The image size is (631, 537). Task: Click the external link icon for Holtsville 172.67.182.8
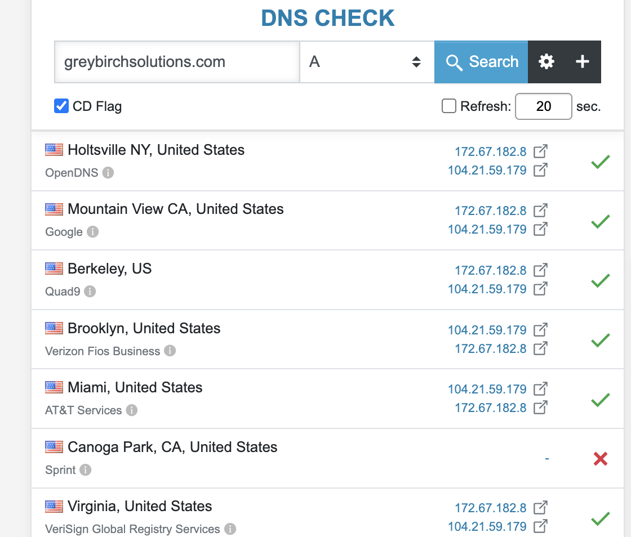pyautogui.click(x=540, y=151)
